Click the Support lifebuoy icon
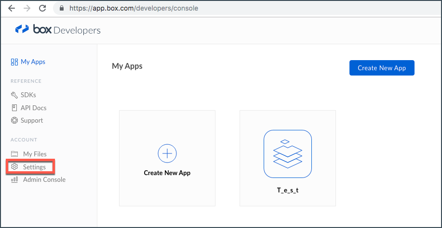 (14, 120)
